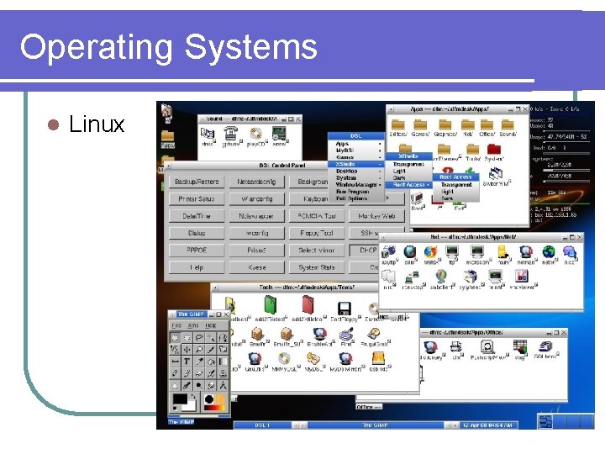605x454 pixels.
Task: Click the PCMCIA Tool button in Control Panel
Action: pos(317,216)
